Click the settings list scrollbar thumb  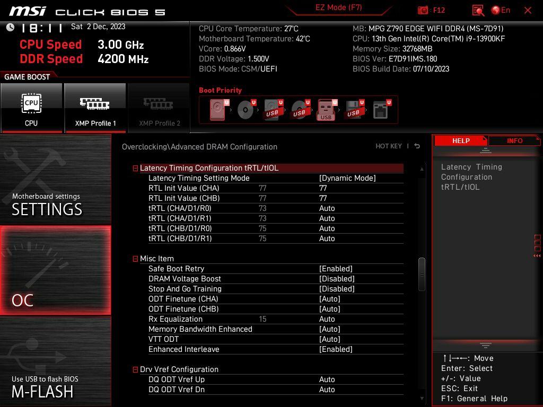[x=422, y=275]
